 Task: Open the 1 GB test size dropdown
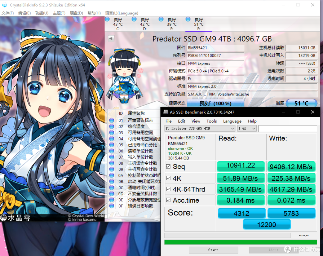point(247,128)
